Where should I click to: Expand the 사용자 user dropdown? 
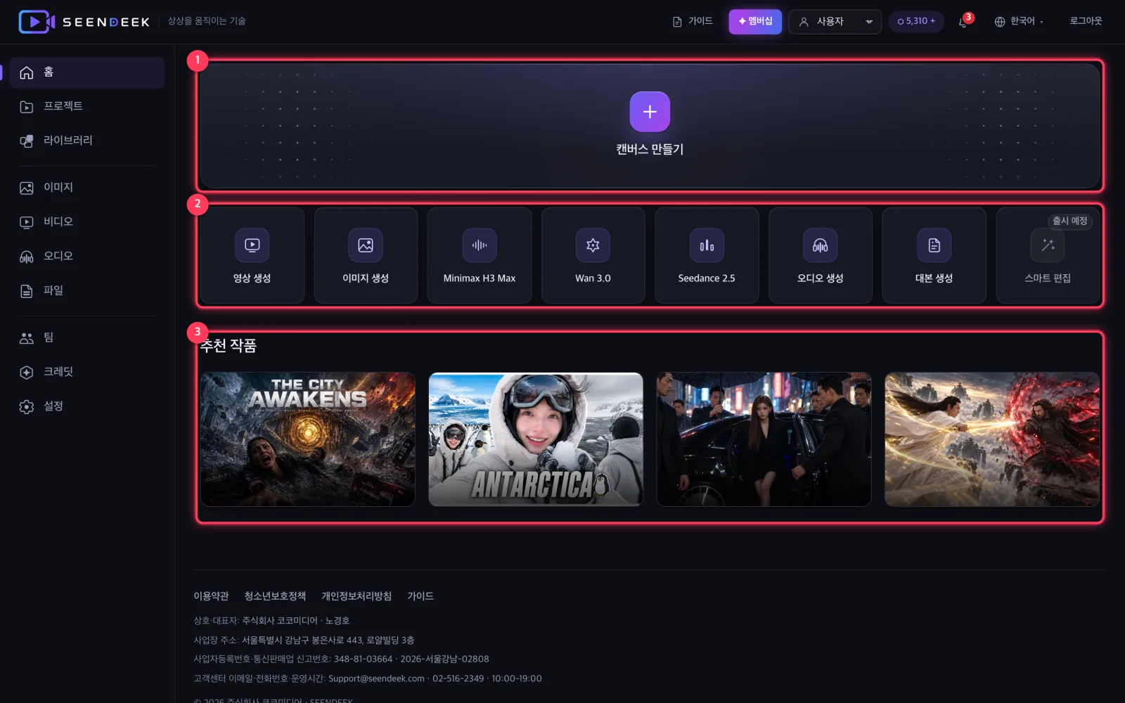835,22
